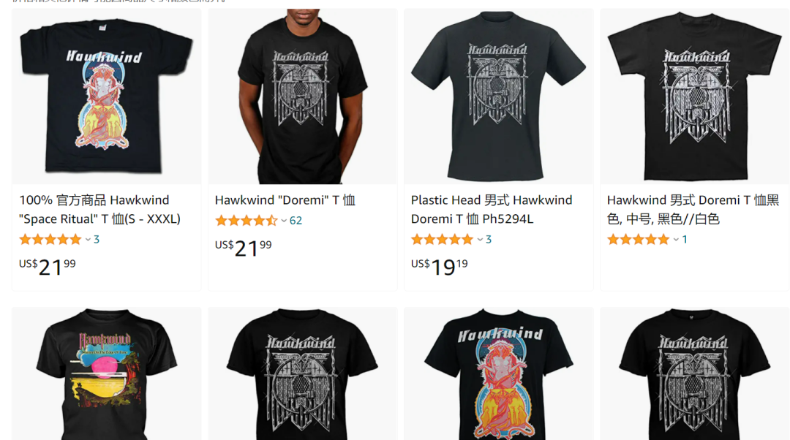The image size is (790, 440).
Task: Click the title Hawkwind 男式 Doremi T恤黑色
Action: click(x=693, y=210)
